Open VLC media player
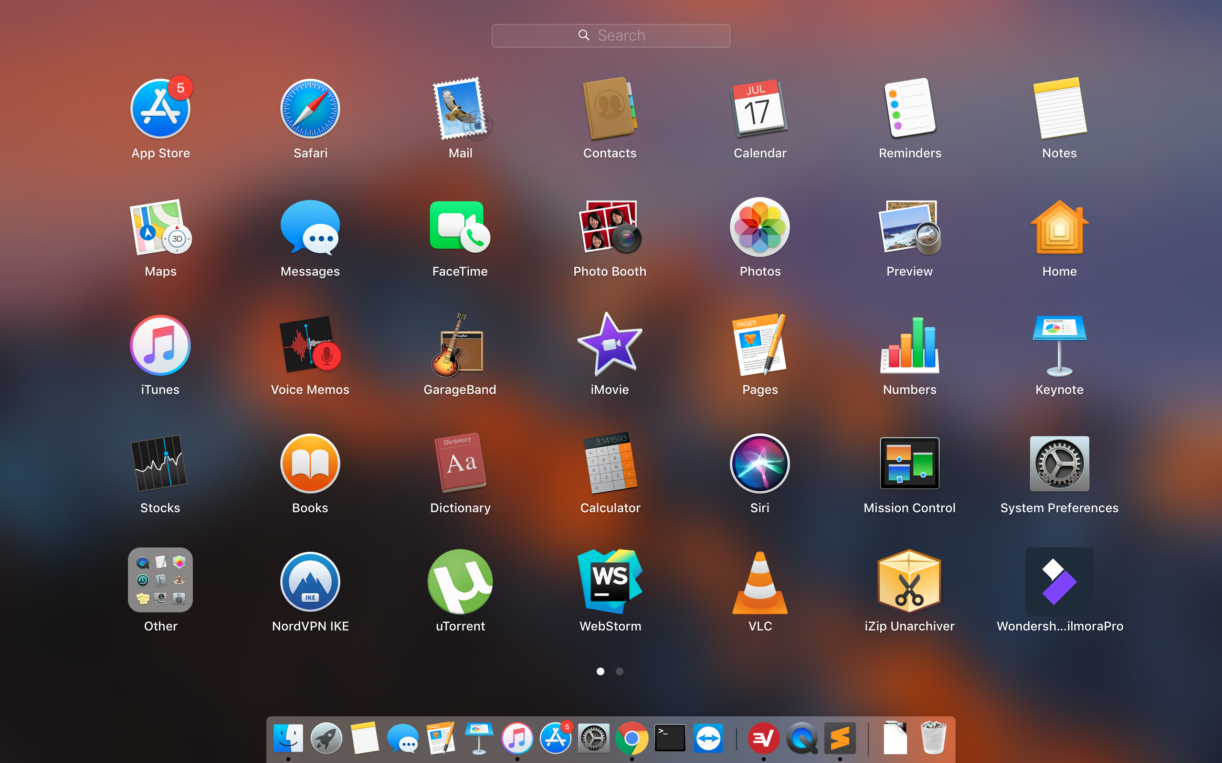This screenshot has height=763, width=1222. coord(760,582)
